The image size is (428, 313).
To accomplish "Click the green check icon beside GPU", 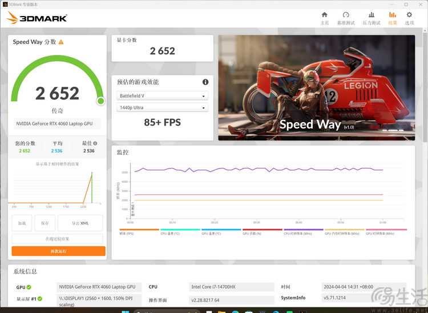I will tap(29, 287).
